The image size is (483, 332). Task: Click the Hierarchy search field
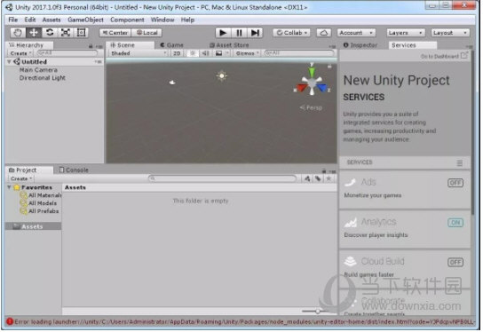67,53
